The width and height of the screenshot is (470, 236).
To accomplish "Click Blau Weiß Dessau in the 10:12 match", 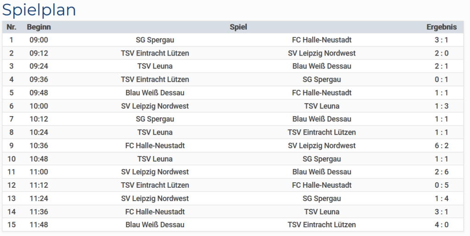I will click(322, 119).
